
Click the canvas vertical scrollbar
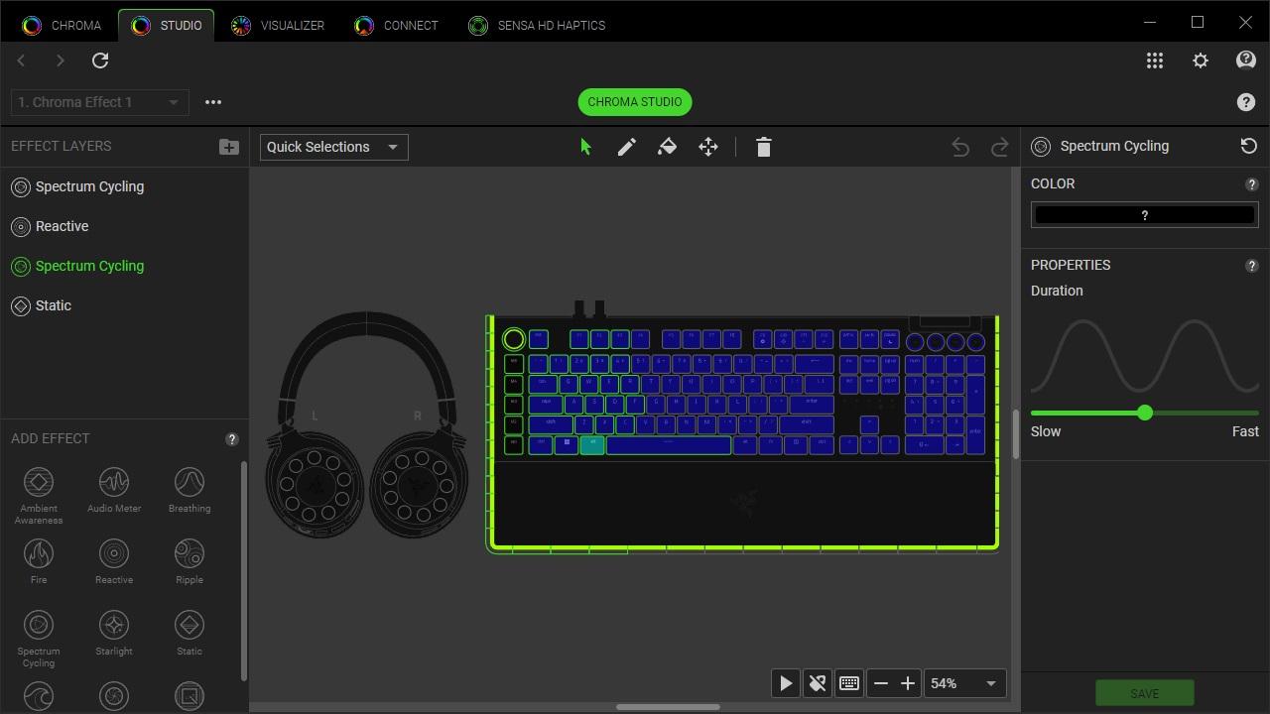(1015, 434)
